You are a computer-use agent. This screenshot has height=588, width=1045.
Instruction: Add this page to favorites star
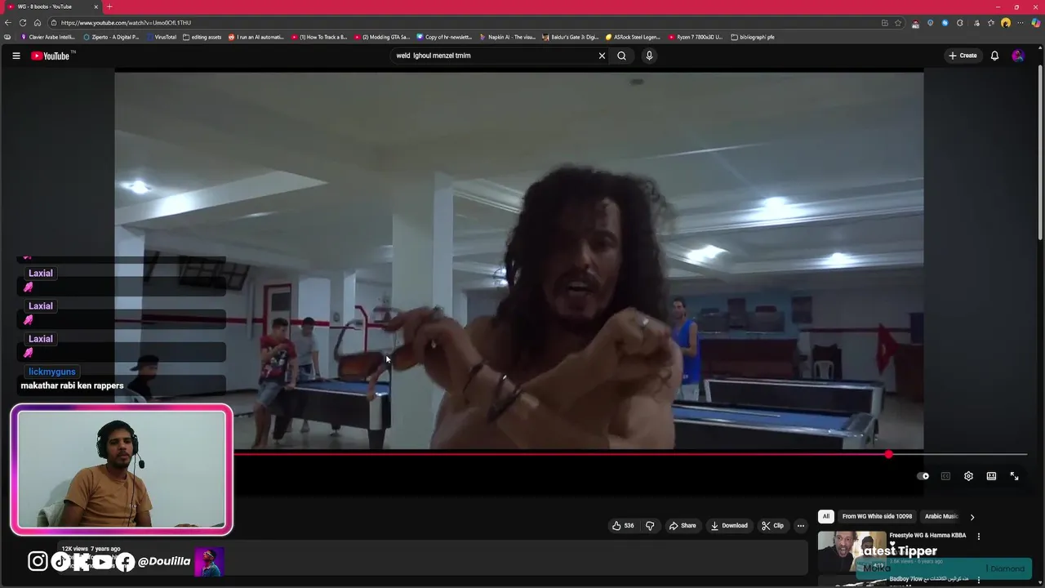pyautogui.click(x=898, y=23)
